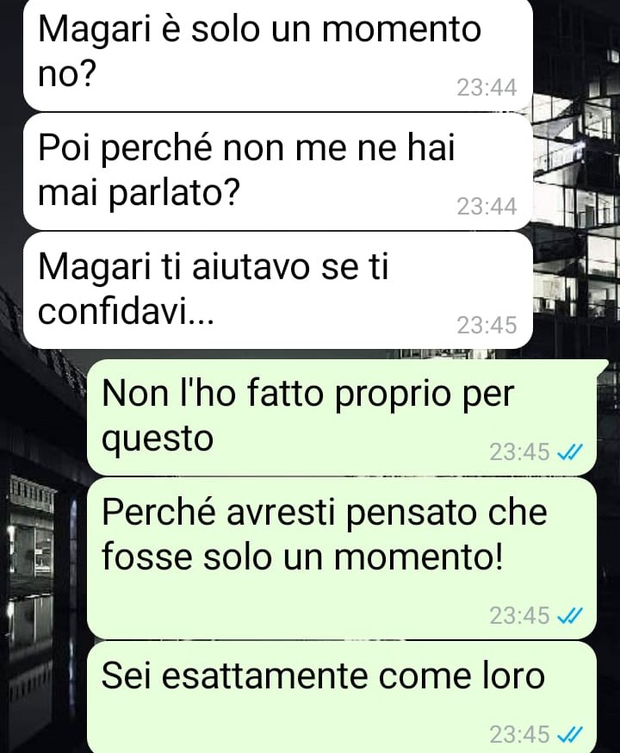This screenshot has width=620, height=753.
Task: Tap the 'Magari è solo un momento no?' message
Action: tap(278, 53)
